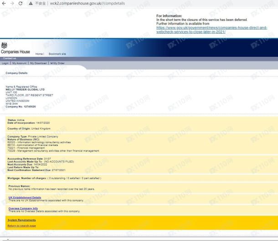Click the no previous name information sentence

click(51, 189)
